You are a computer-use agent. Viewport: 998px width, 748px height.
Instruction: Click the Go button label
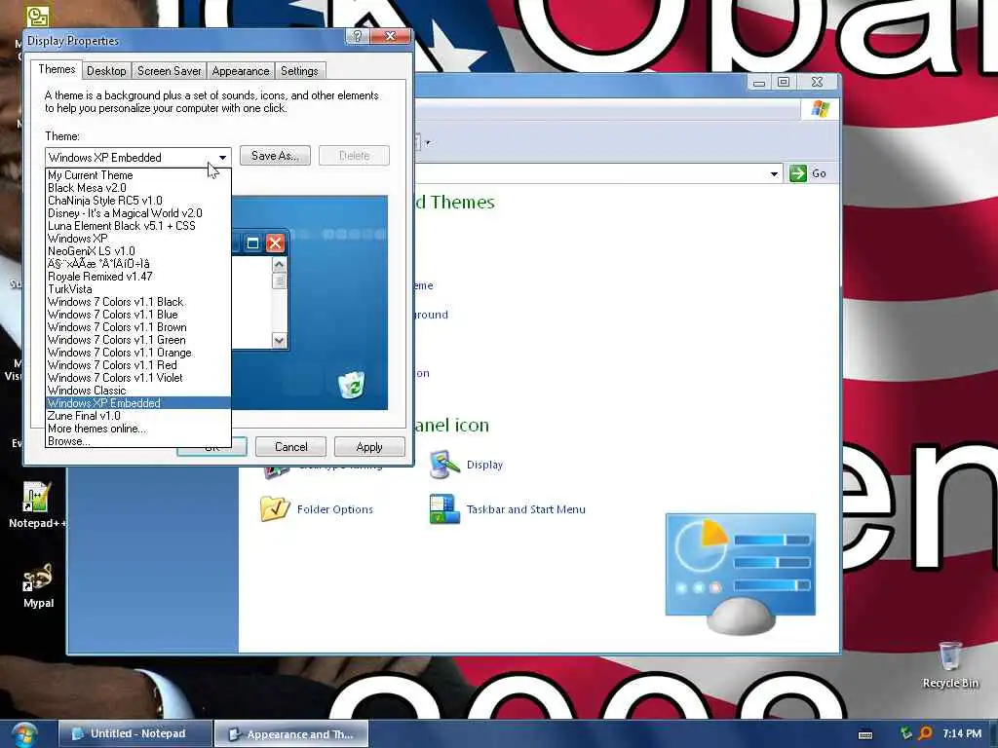(819, 173)
